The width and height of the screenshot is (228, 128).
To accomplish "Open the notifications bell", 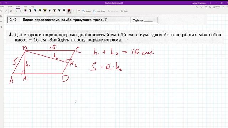I will click(210, 7).
